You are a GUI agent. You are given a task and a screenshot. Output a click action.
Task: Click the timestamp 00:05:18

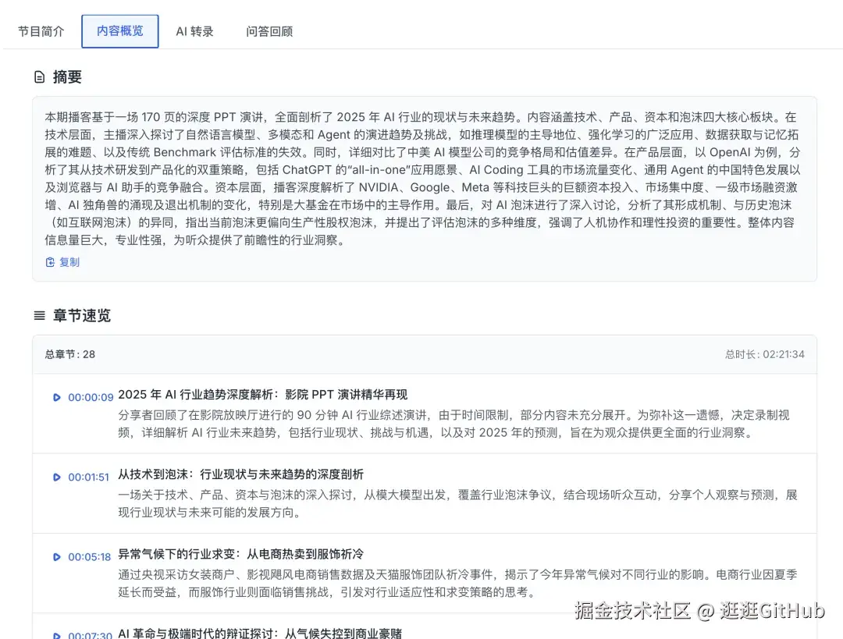pyautogui.click(x=90, y=556)
